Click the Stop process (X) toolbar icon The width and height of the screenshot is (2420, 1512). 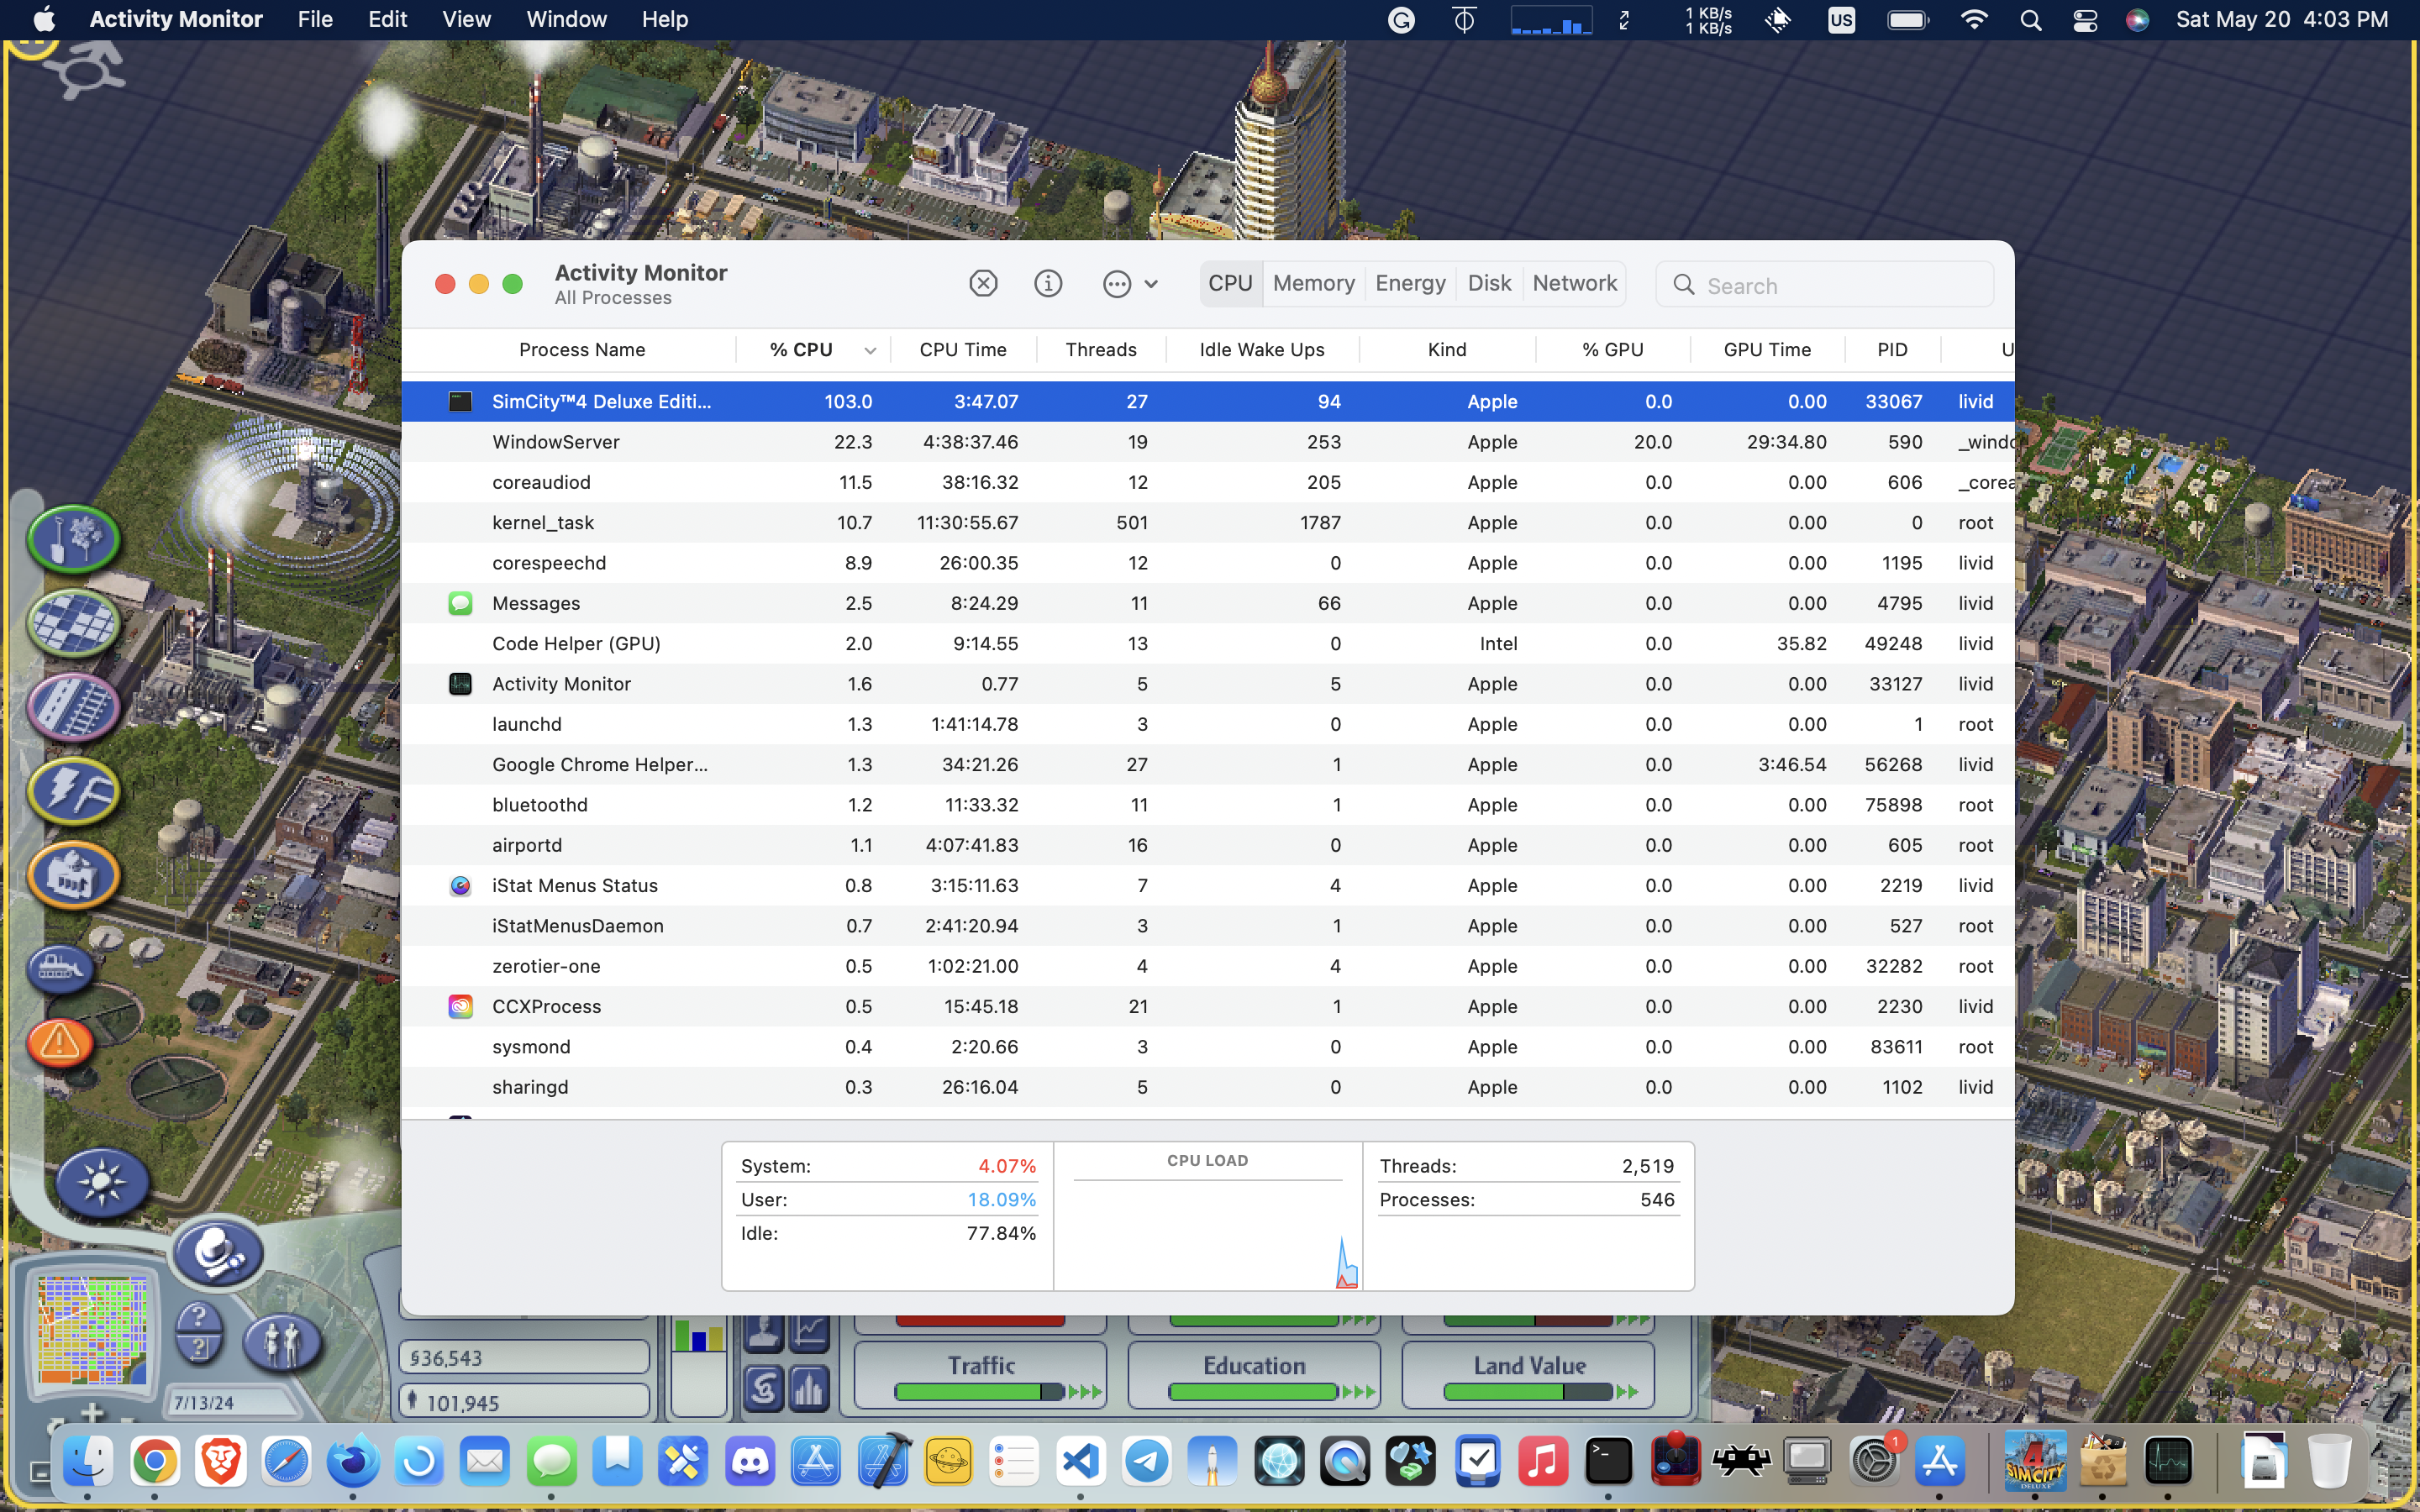coord(983,284)
